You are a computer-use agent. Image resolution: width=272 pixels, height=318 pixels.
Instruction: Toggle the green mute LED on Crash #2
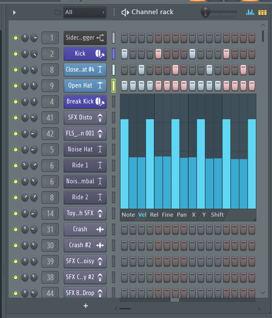pos(15,245)
